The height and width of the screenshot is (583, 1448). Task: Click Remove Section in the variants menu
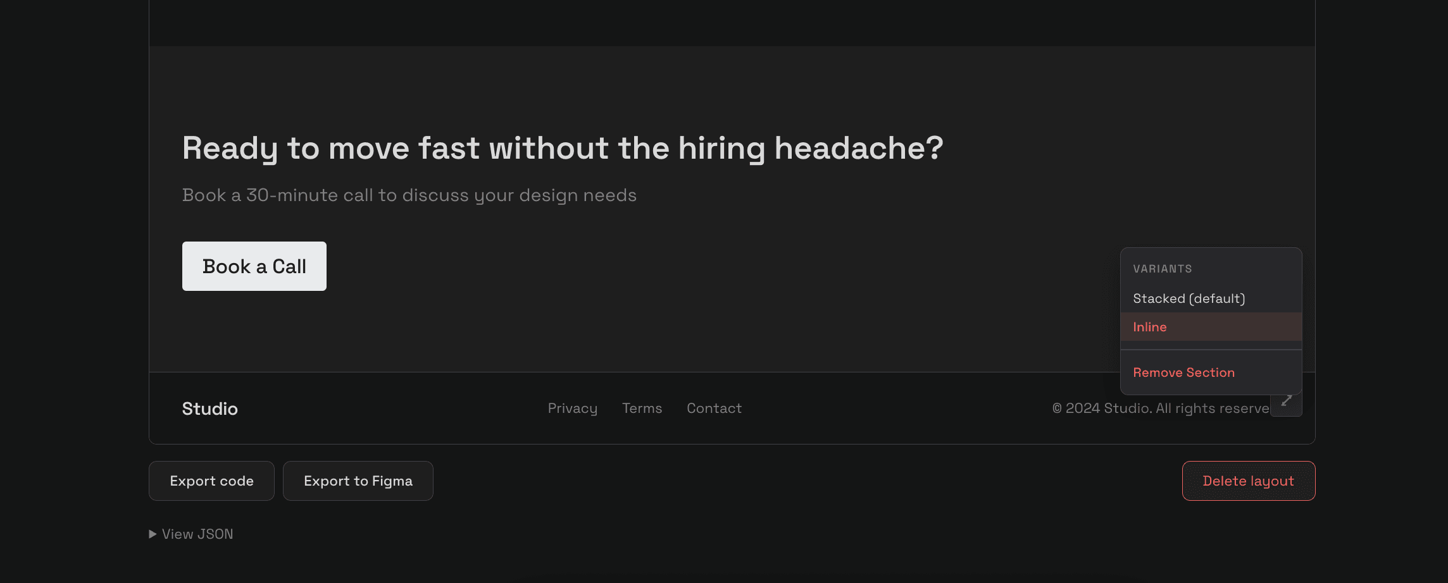(x=1183, y=372)
